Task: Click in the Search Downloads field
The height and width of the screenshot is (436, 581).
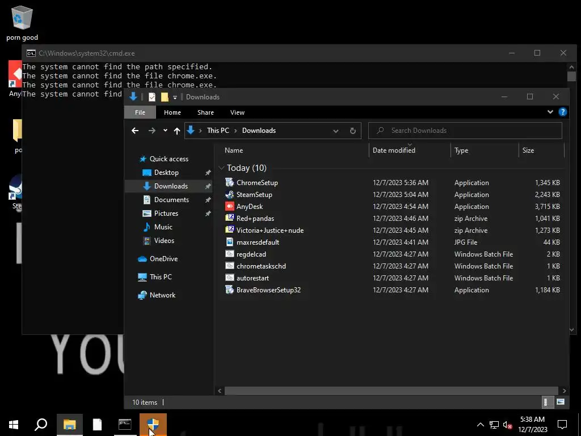Action: pos(465,131)
